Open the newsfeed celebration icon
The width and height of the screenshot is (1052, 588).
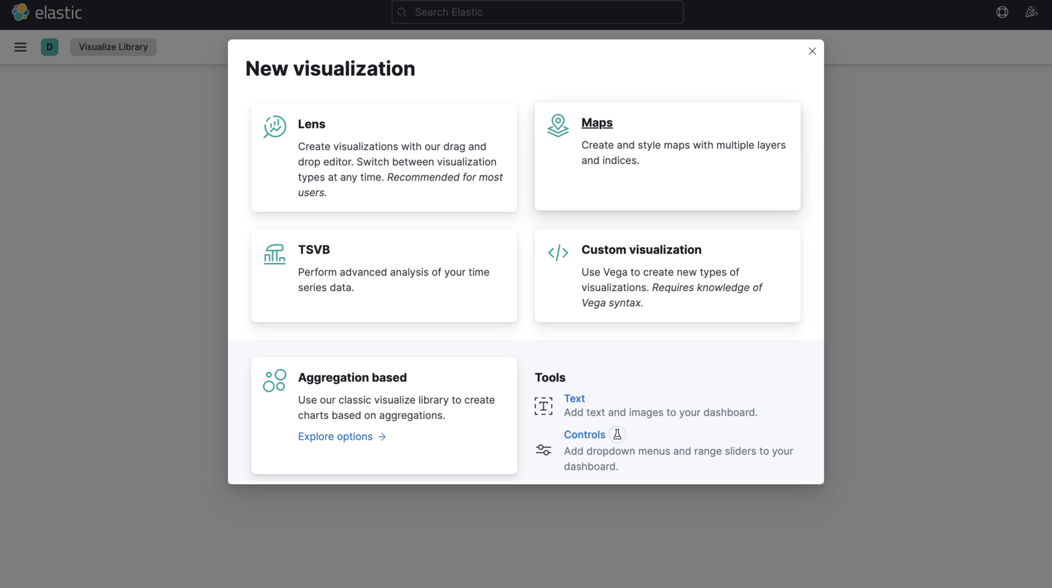[1031, 12]
